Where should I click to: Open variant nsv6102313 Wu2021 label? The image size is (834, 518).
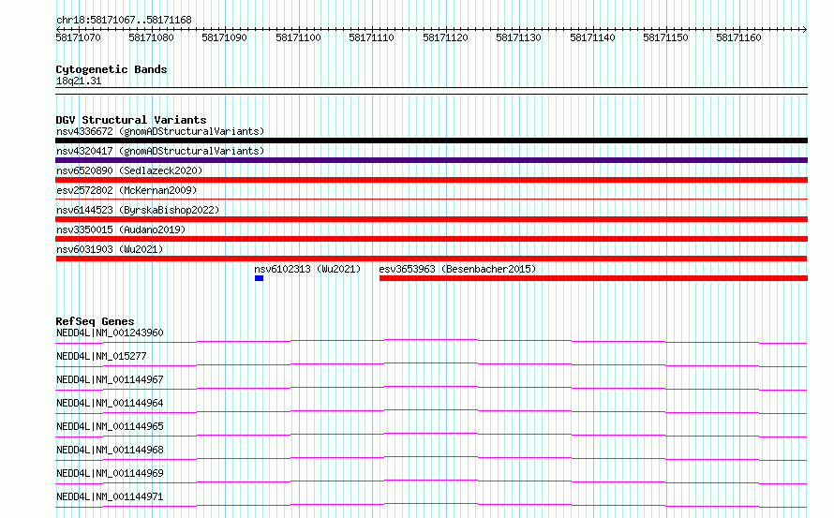[307, 269]
